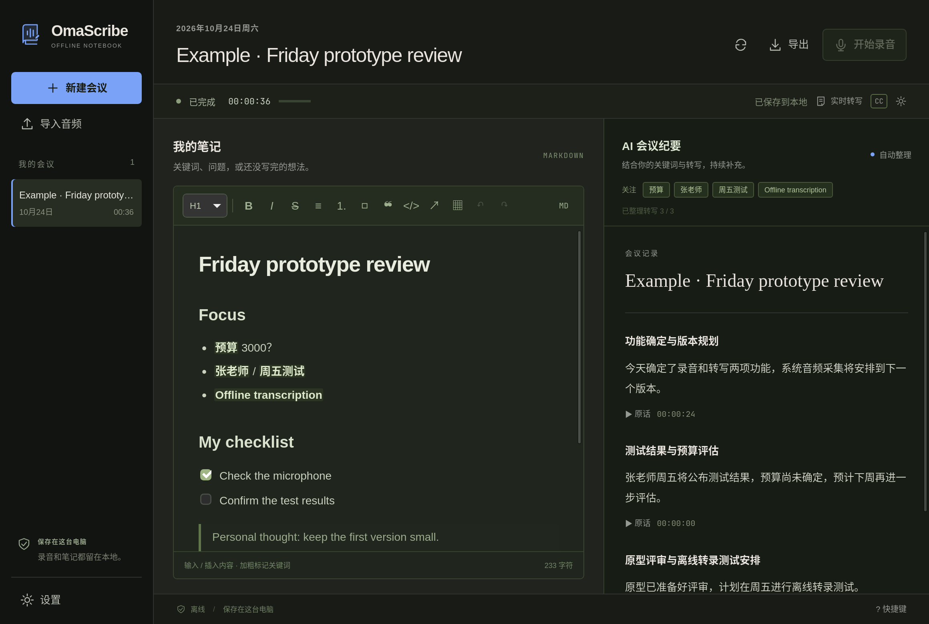
Task: Check 'Confirm the test results' checkbox
Action: coord(206,499)
